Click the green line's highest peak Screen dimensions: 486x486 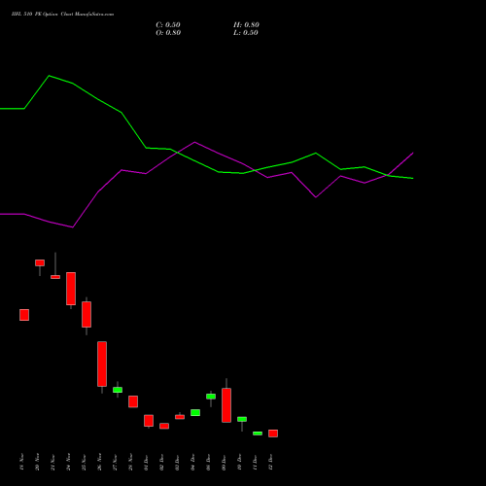coord(49,76)
